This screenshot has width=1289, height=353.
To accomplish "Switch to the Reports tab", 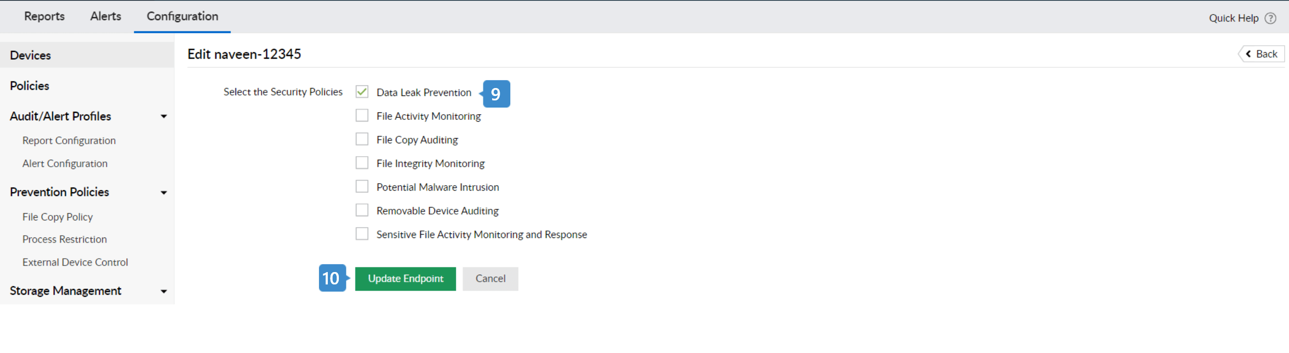I will pyautogui.click(x=45, y=16).
